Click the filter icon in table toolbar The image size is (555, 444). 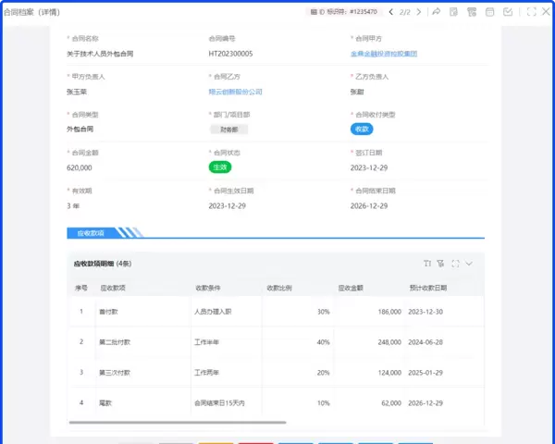(x=441, y=264)
